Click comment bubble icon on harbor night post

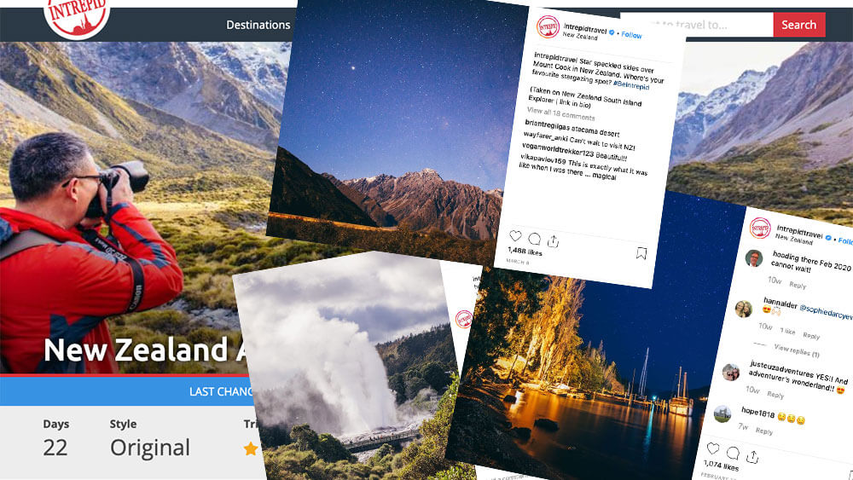point(733,452)
